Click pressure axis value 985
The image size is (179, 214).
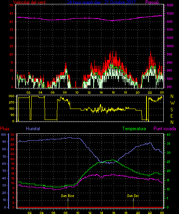click(x=170, y=70)
